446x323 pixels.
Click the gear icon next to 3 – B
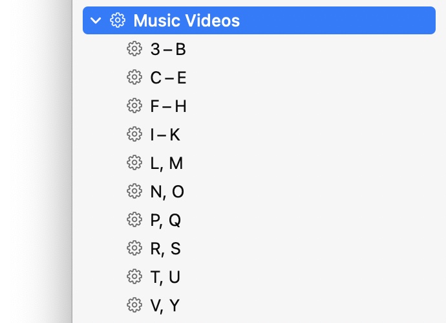point(134,49)
